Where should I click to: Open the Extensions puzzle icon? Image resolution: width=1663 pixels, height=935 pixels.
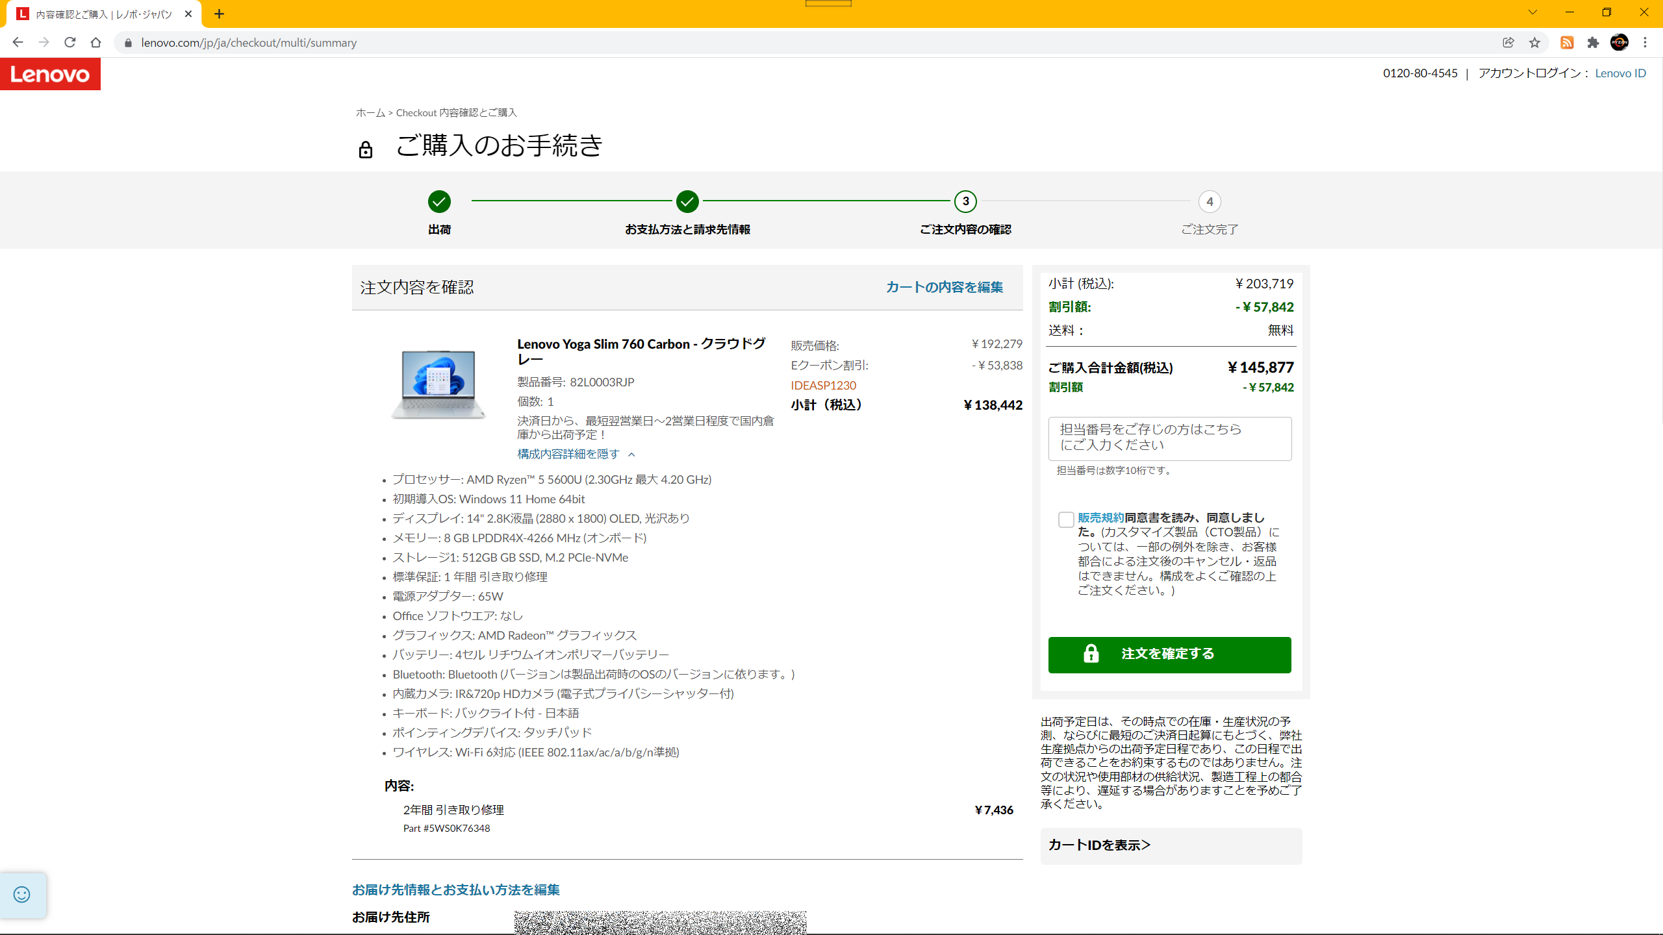click(x=1593, y=42)
